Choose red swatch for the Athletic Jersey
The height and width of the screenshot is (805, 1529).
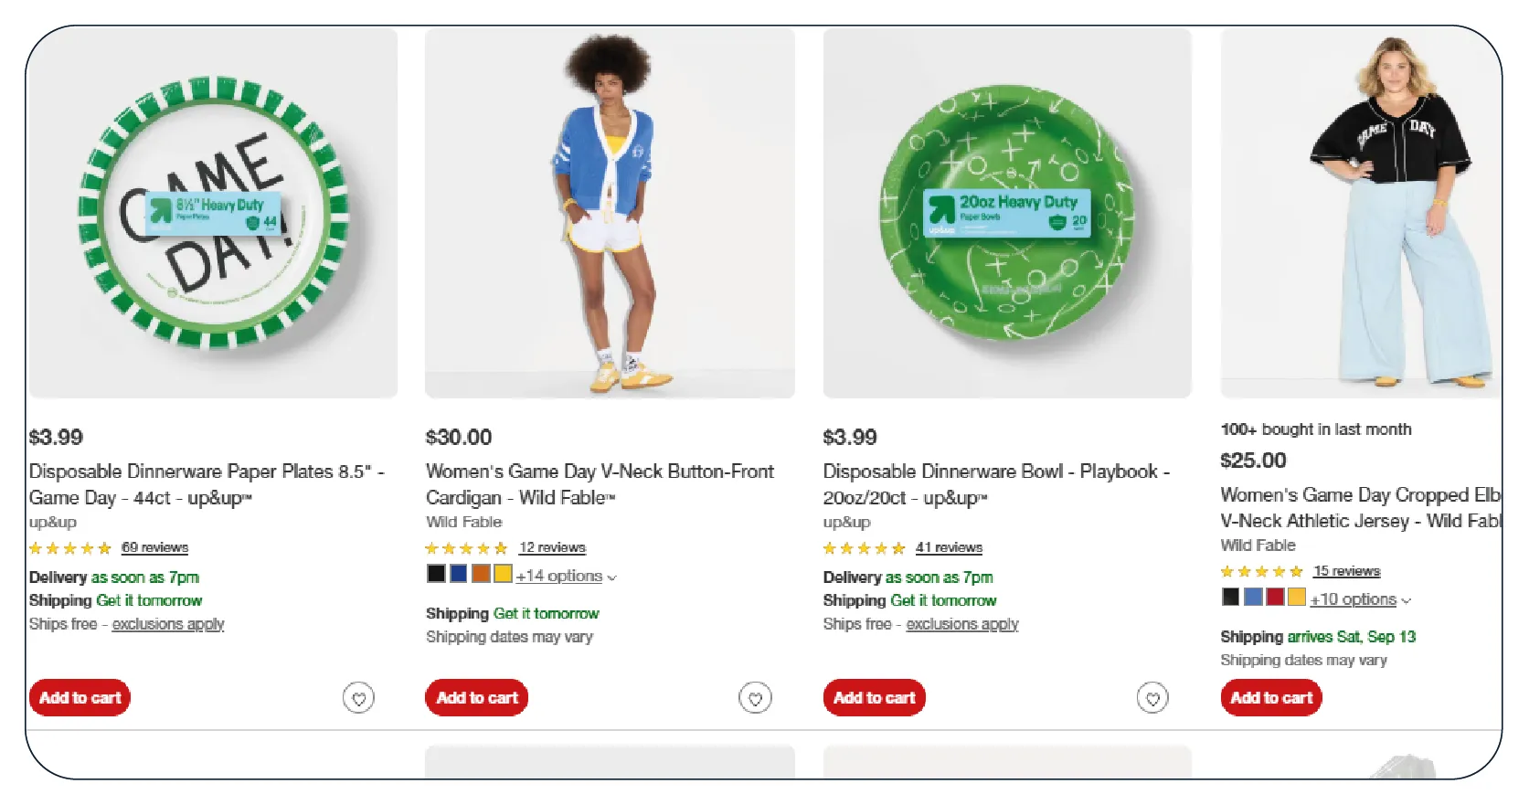[x=1275, y=598]
